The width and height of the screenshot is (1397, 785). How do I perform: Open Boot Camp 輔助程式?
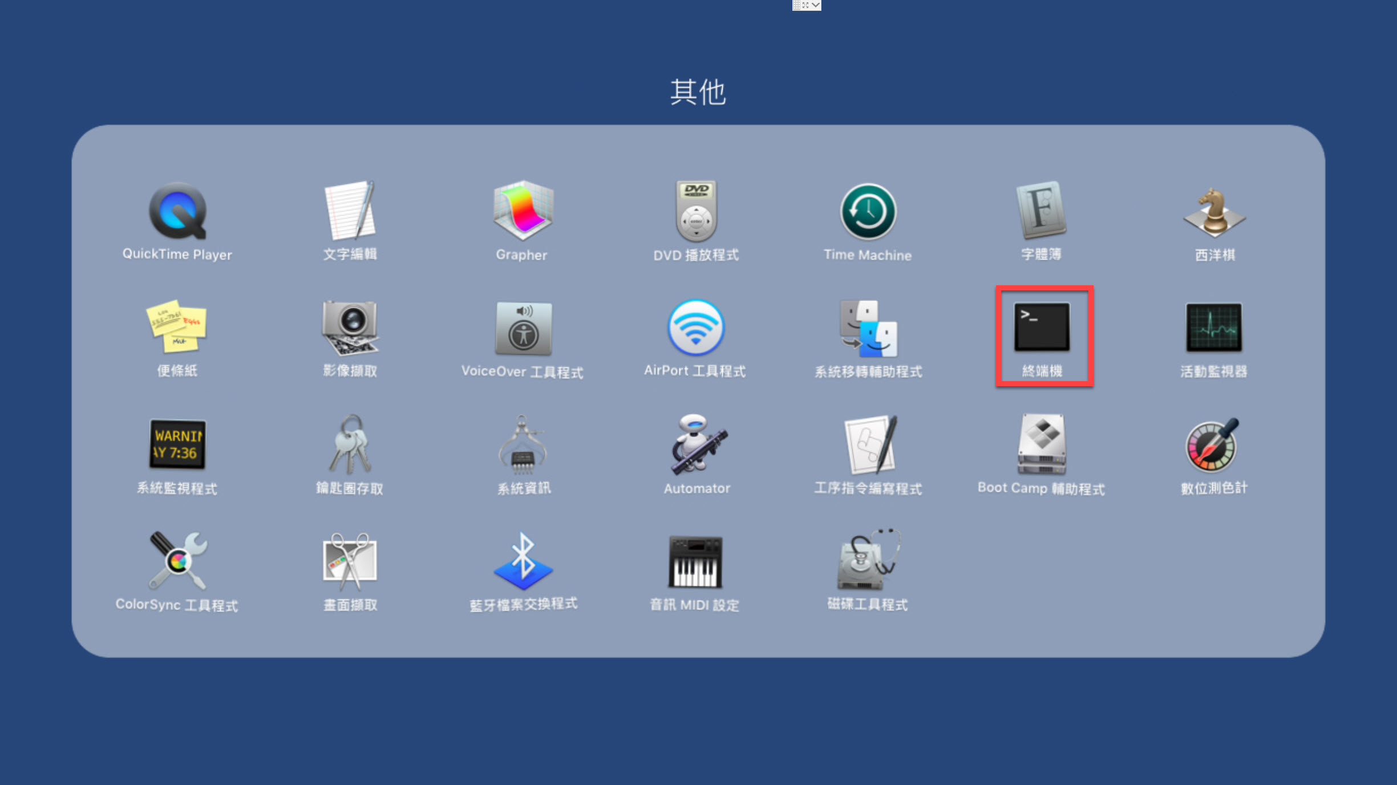[1042, 444]
